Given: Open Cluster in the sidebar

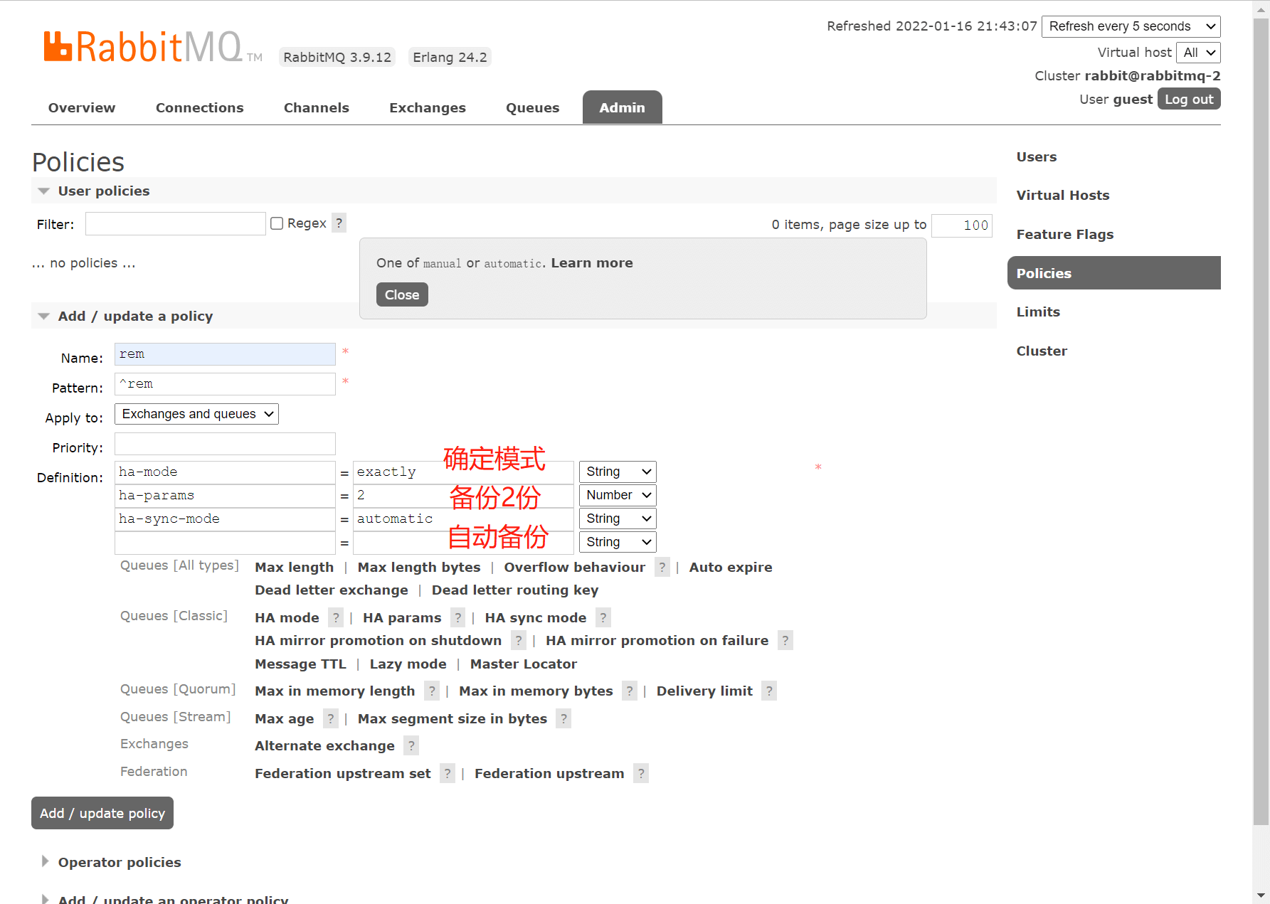Looking at the screenshot, I should tap(1042, 351).
